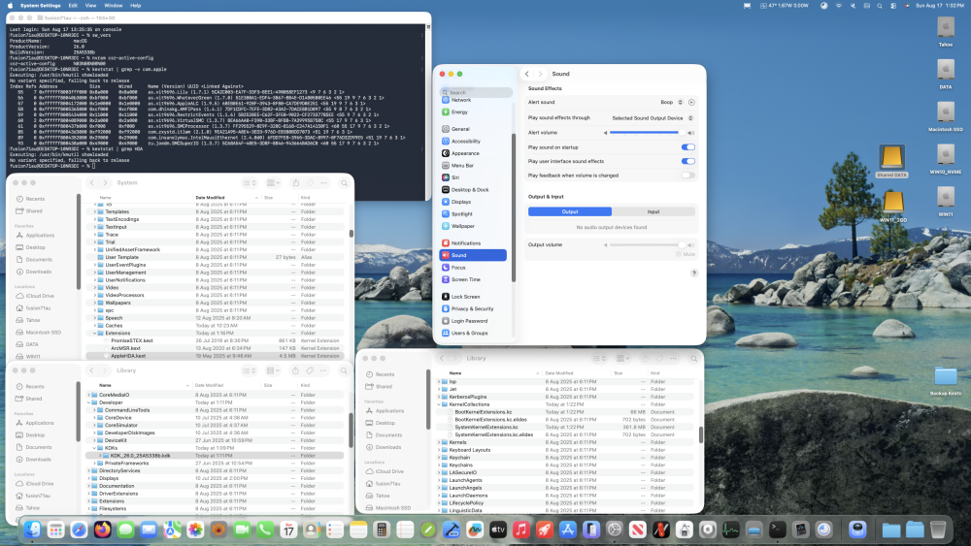The height and width of the screenshot is (546, 971).
Task: Open the Sound pane help button
Action: point(693,273)
